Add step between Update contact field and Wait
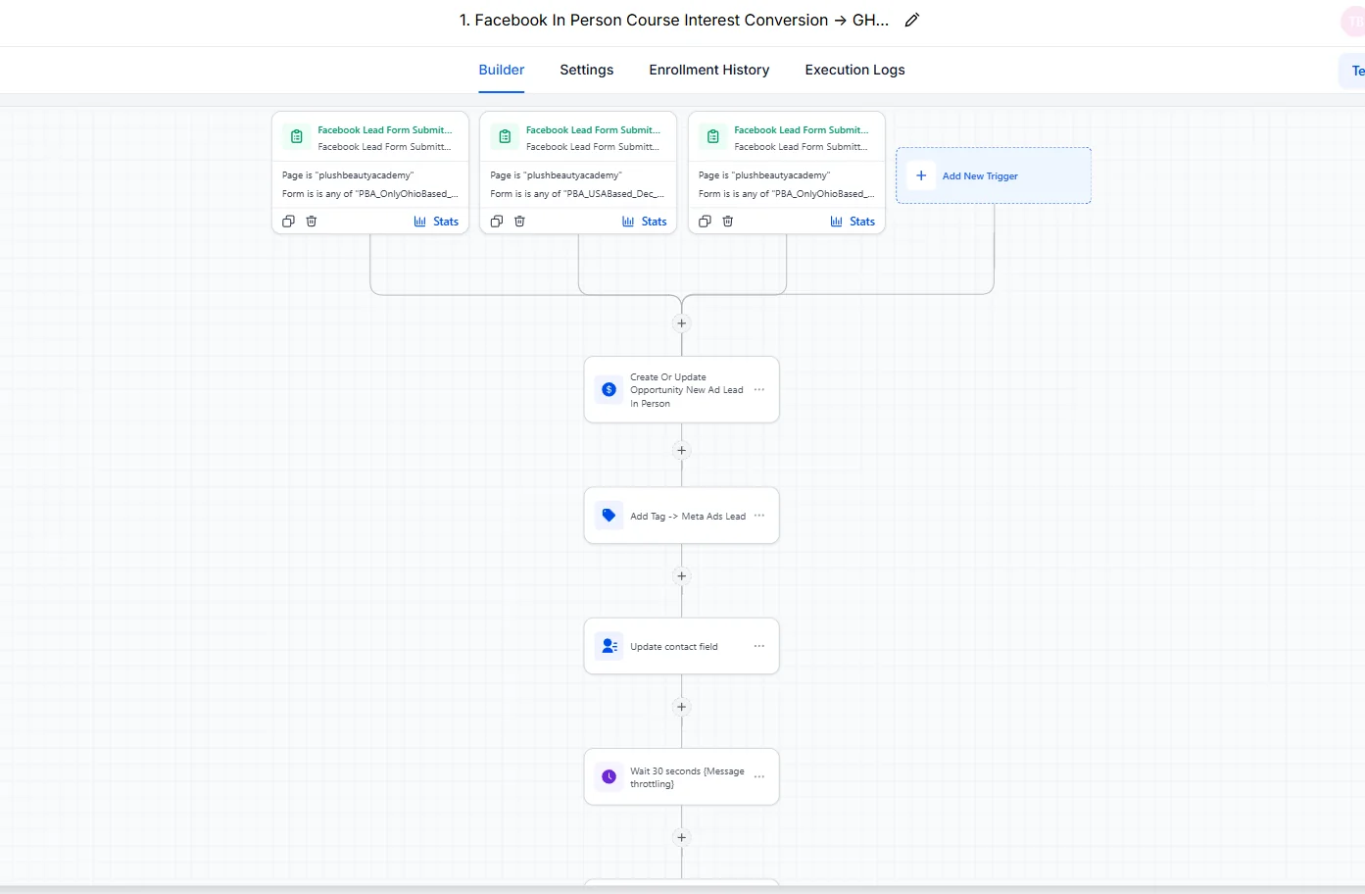1365x894 pixels. point(682,707)
